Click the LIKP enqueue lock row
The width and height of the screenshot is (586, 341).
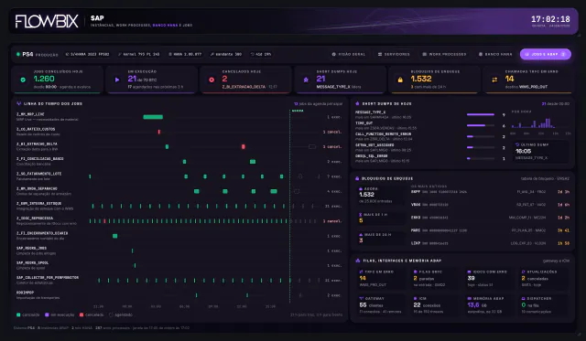[x=490, y=243]
